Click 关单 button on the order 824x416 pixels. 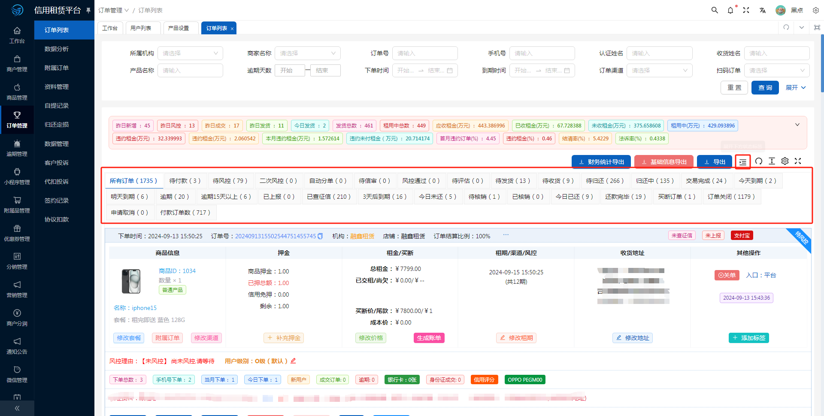(x=727, y=275)
